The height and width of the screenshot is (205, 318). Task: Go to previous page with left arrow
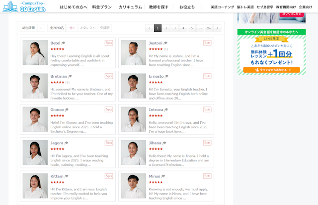click(x=149, y=28)
